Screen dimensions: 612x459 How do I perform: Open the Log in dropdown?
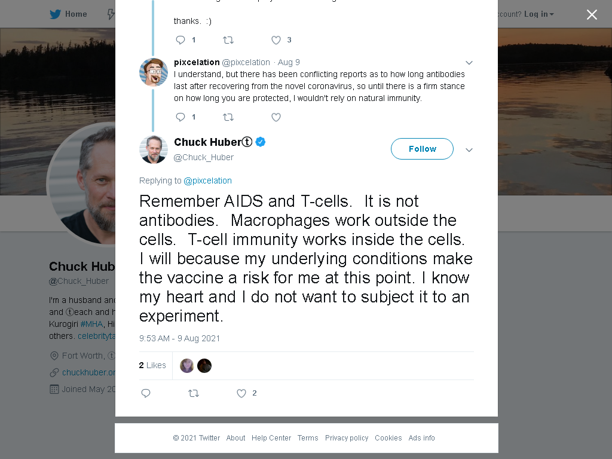pyautogui.click(x=539, y=14)
